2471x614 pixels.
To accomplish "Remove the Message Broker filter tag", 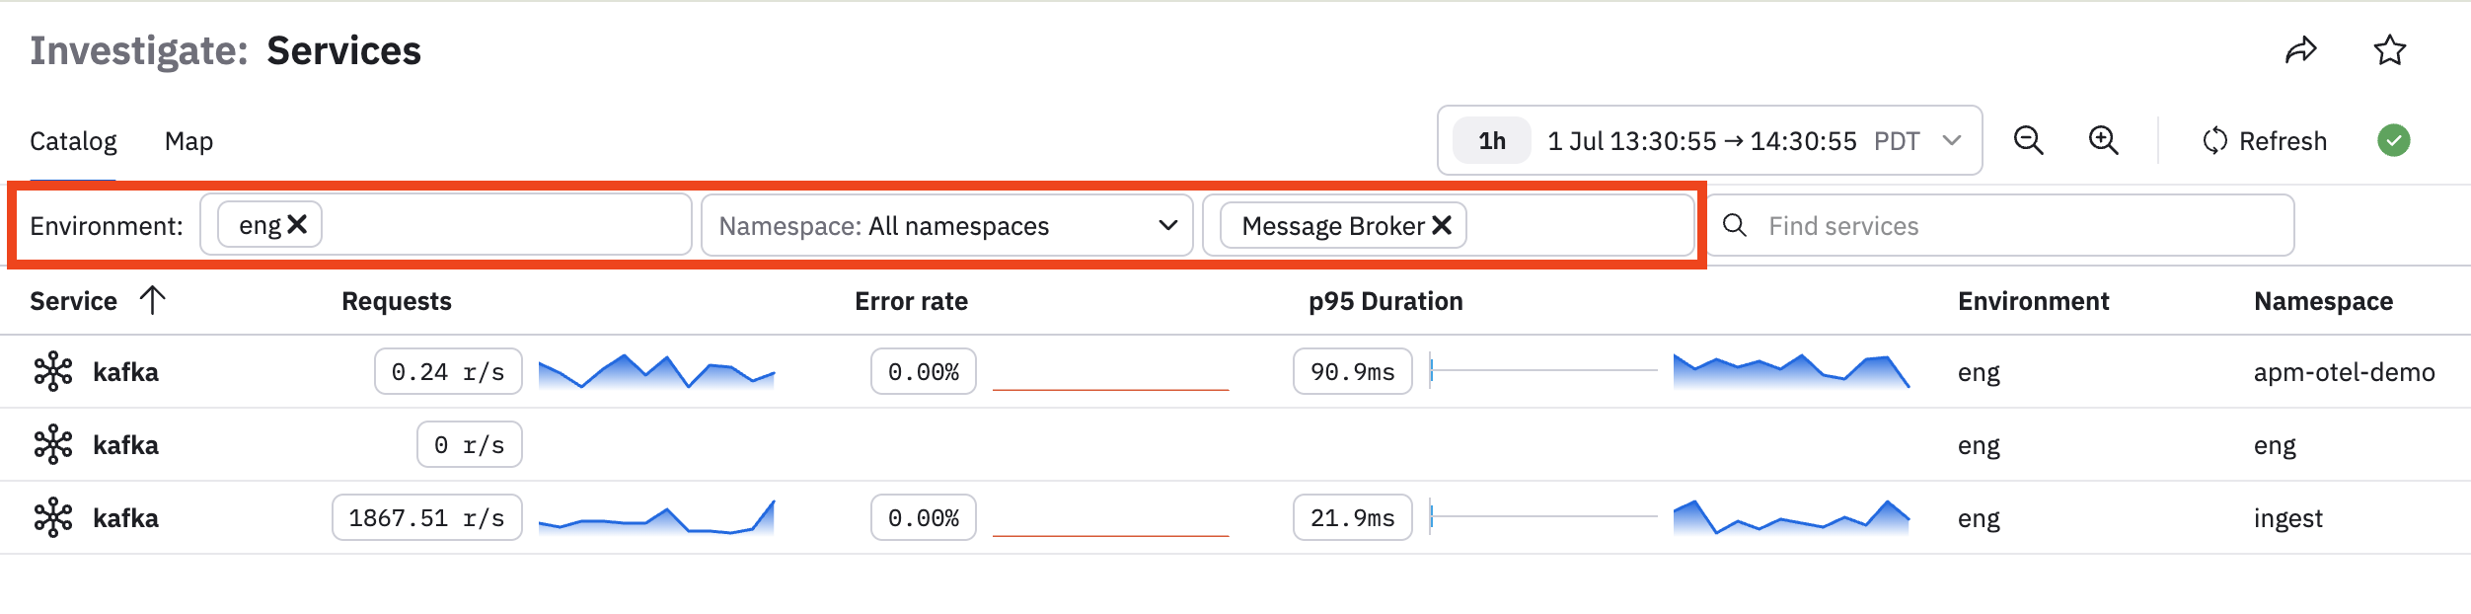I will tap(1442, 225).
